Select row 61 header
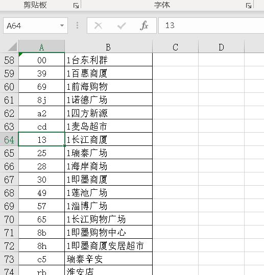264x275 pixels. click(9, 100)
